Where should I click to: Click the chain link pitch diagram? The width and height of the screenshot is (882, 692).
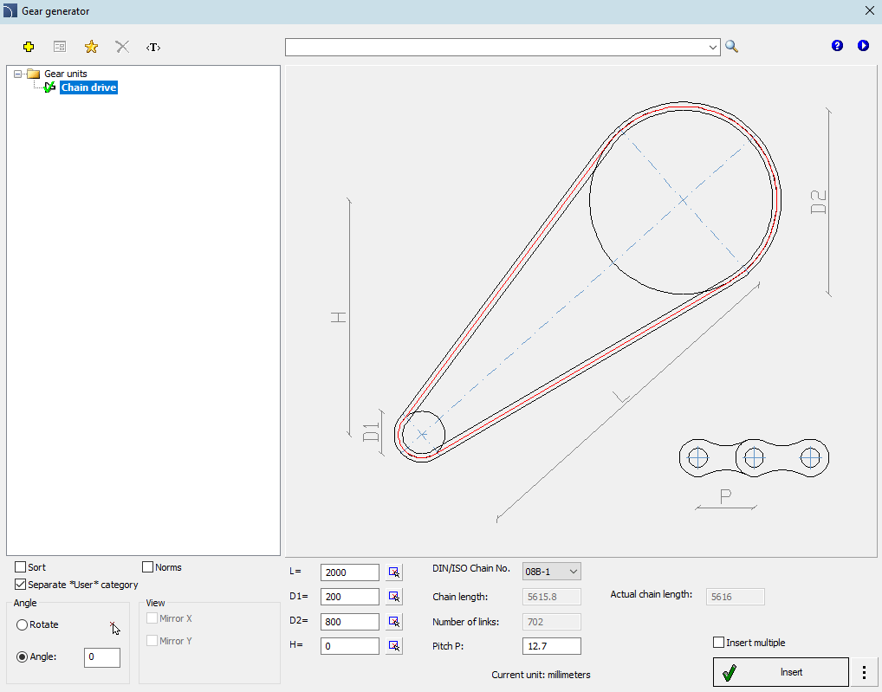click(x=754, y=457)
